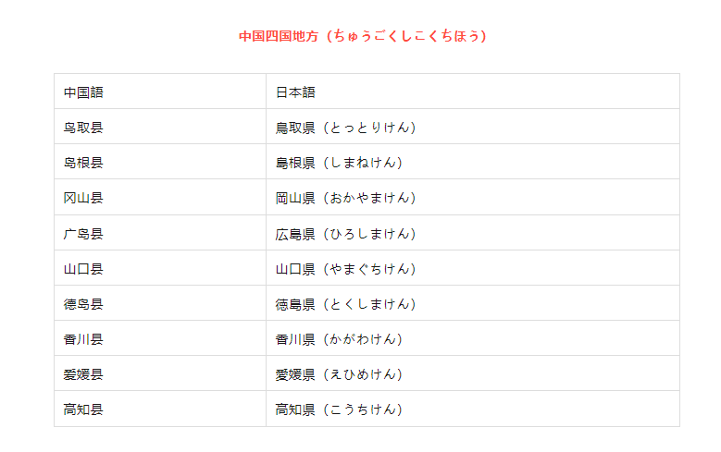The height and width of the screenshot is (452, 721).
Task: Click 鳥取県（とっとりけん）text
Action: (x=346, y=128)
